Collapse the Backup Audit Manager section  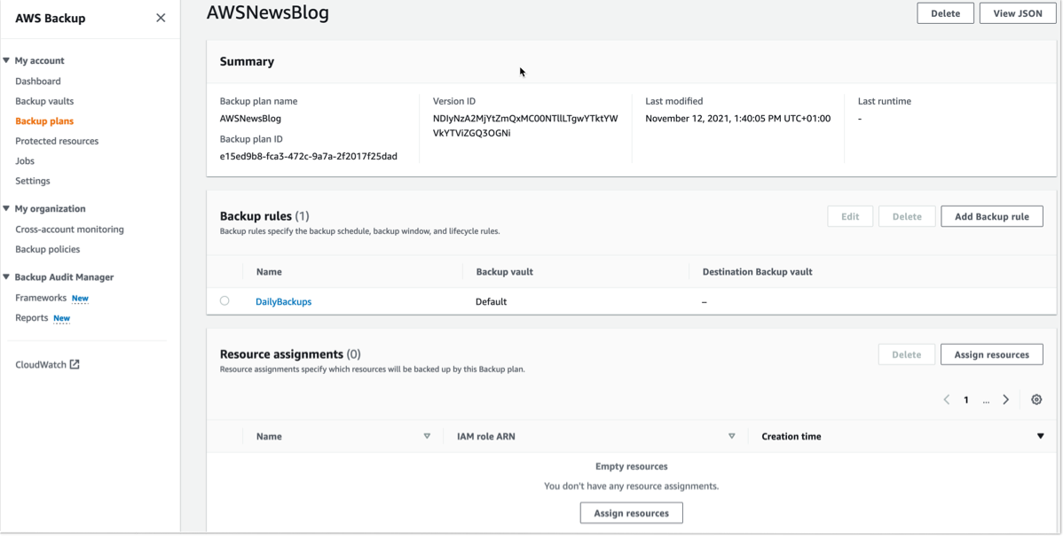pyautogui.click(x=8, y=276)
